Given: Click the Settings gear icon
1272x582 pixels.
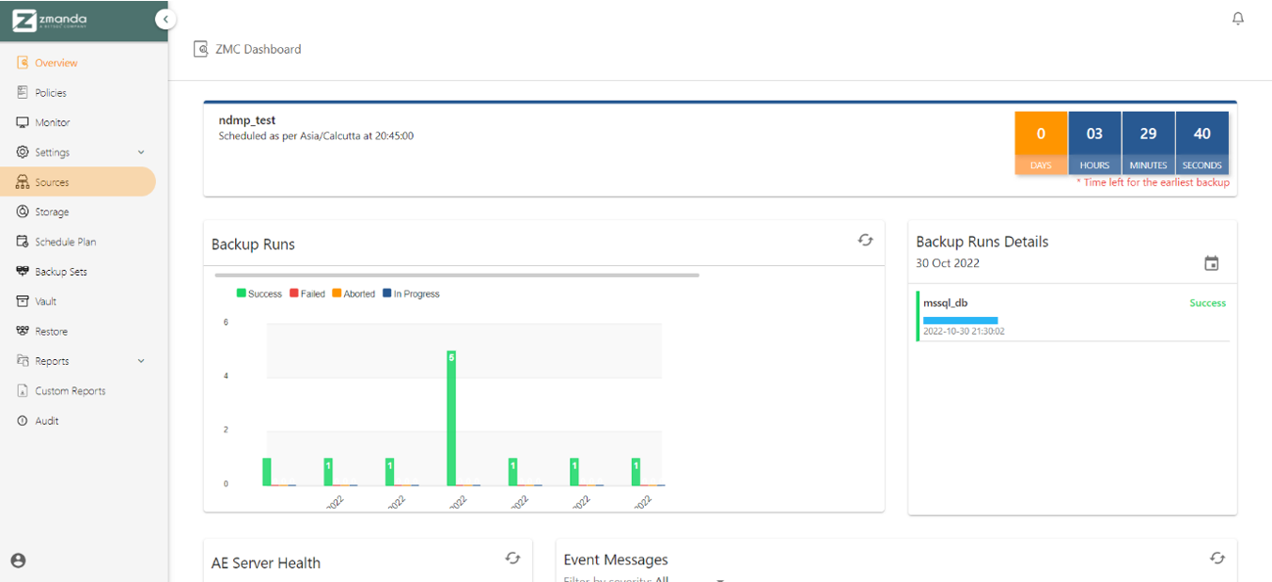Looking at the screenshot, I should 23,152.
